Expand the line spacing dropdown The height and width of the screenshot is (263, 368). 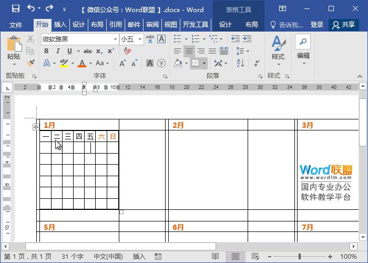tap(248, 51)
